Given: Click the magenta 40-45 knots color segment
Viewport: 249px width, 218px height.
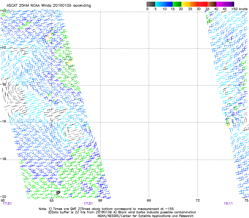Looking at the screenshot, I should pyautogui.click(x=221, y=4).
